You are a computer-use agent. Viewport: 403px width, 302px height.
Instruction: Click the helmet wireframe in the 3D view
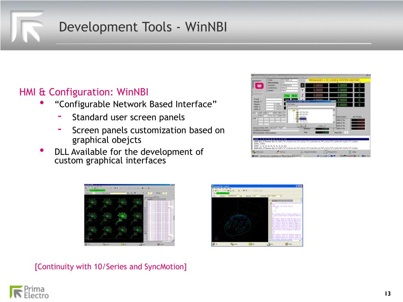237,225
